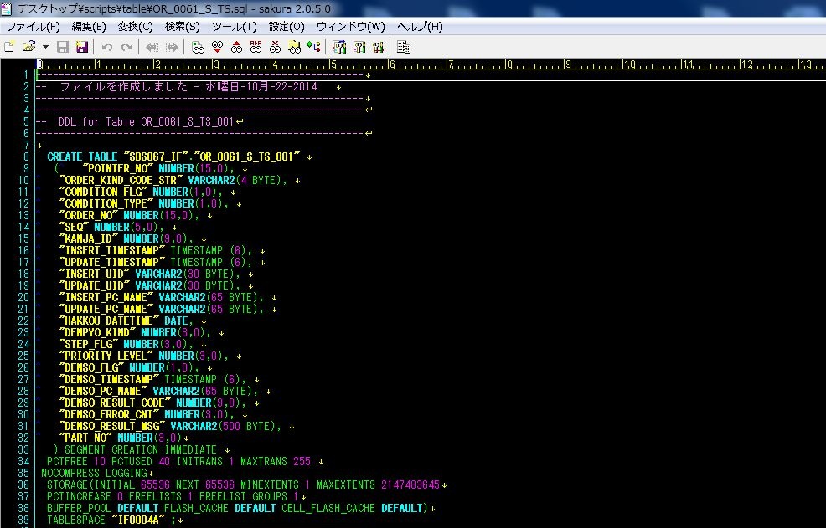Open the ファイル(F) menu
This screenshot has width=826, height=528.
pyautogui.click(x=33, y=26)
